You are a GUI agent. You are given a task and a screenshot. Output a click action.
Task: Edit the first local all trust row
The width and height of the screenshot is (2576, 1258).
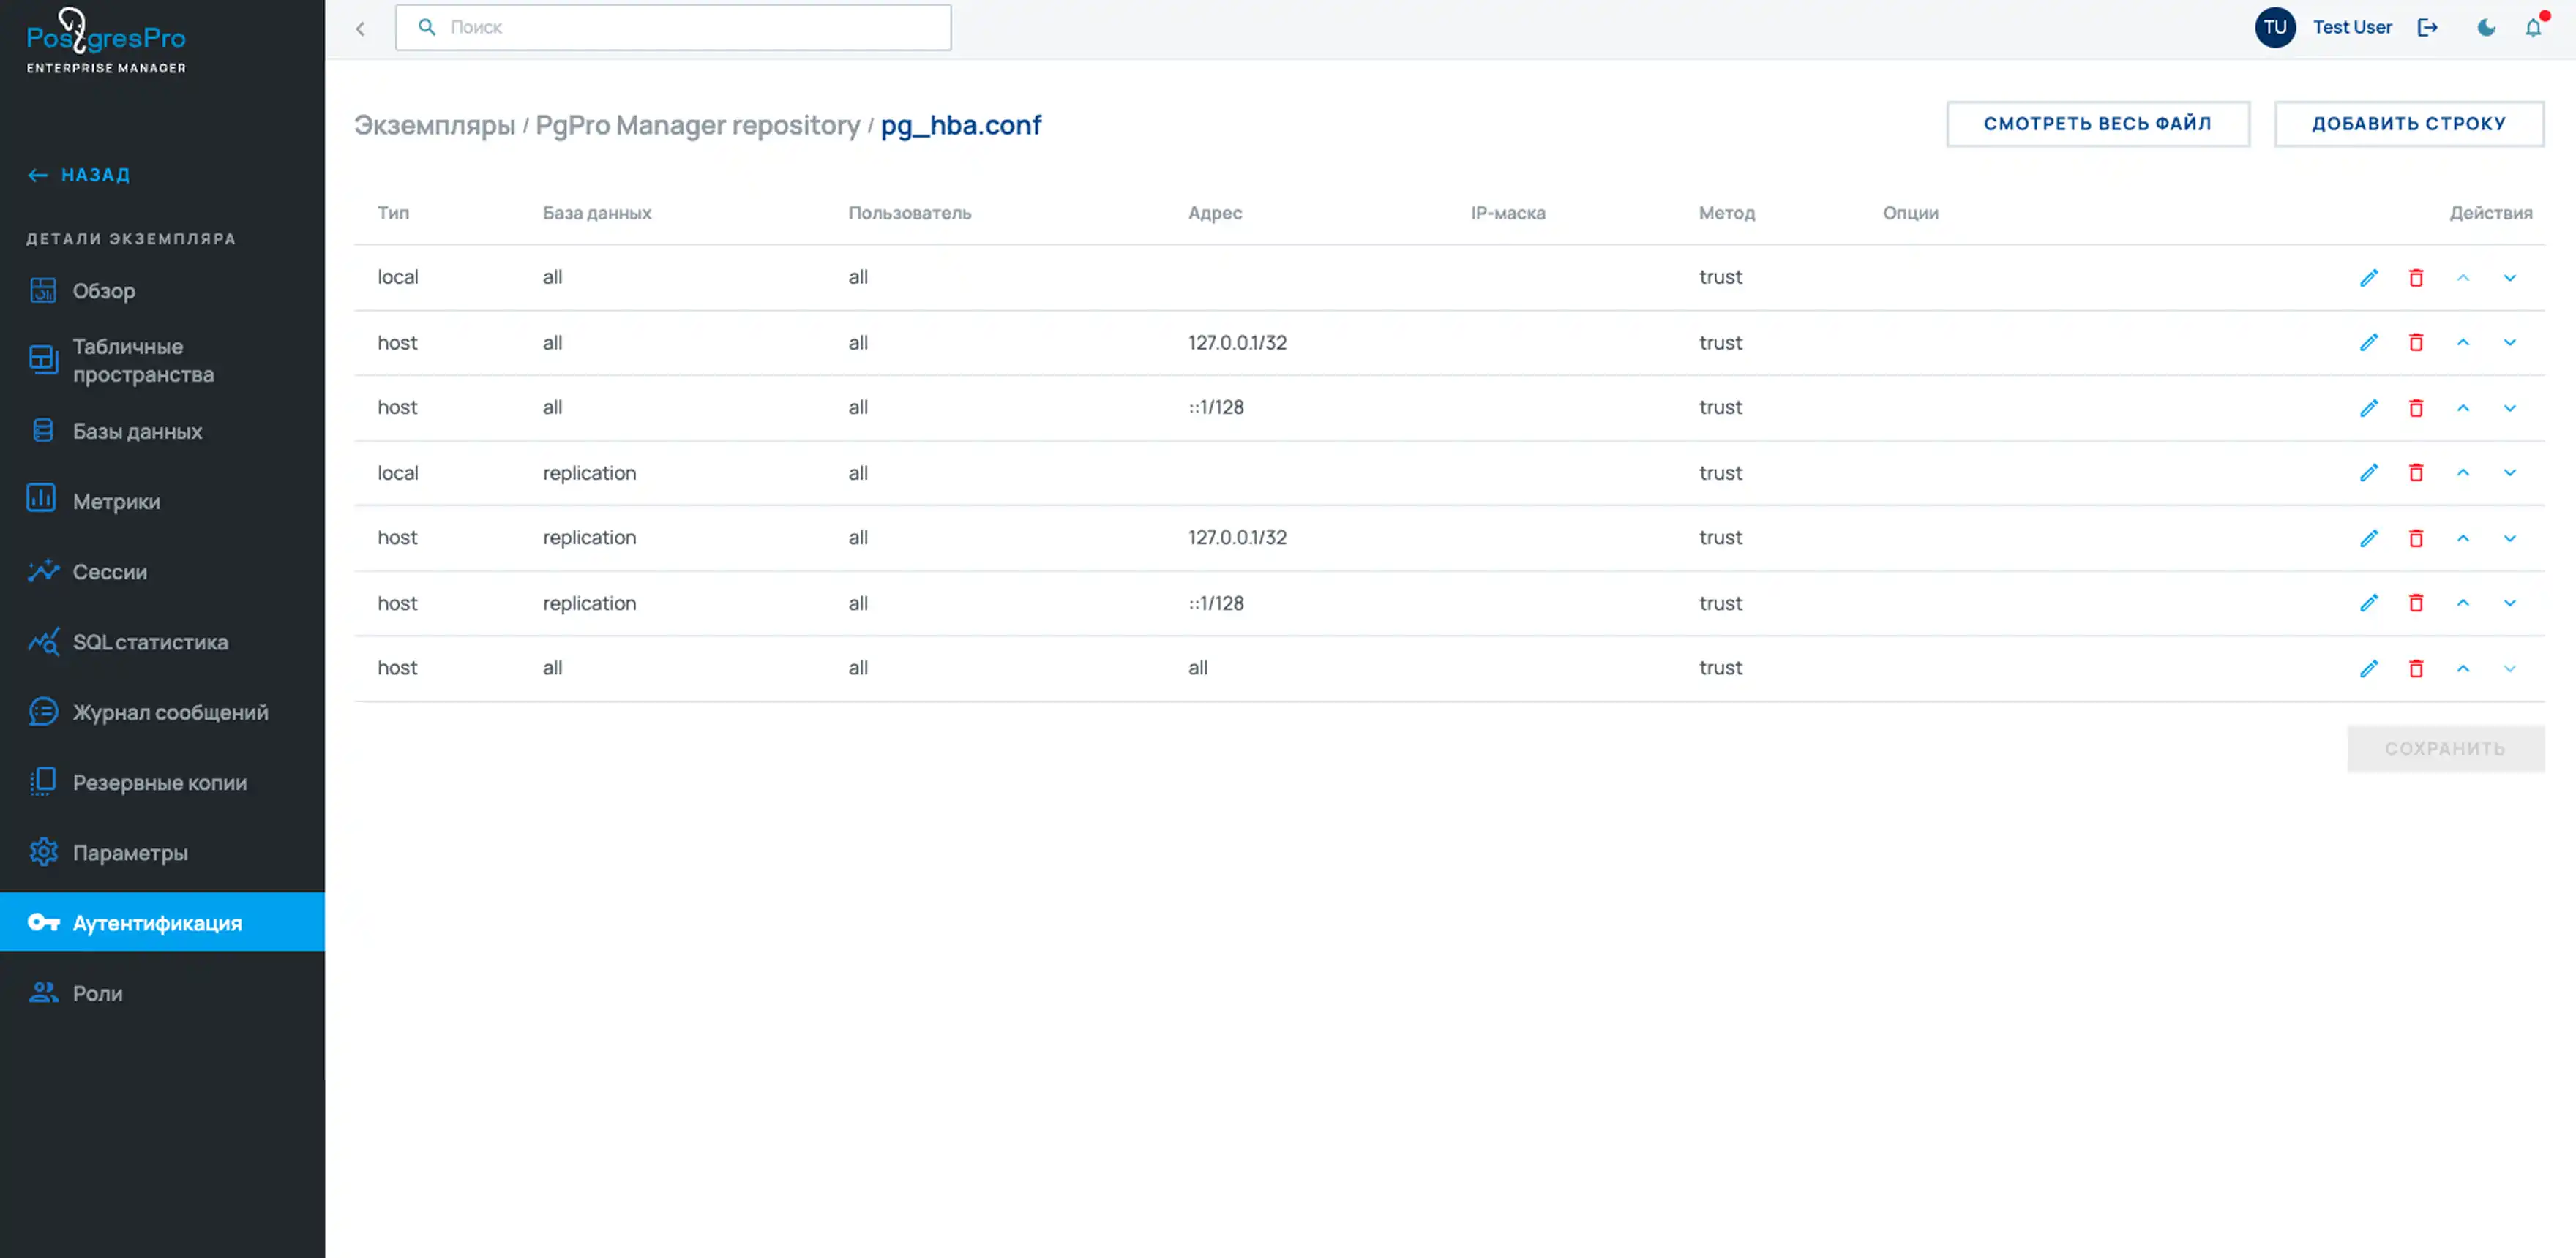[x=2368, y=278]
